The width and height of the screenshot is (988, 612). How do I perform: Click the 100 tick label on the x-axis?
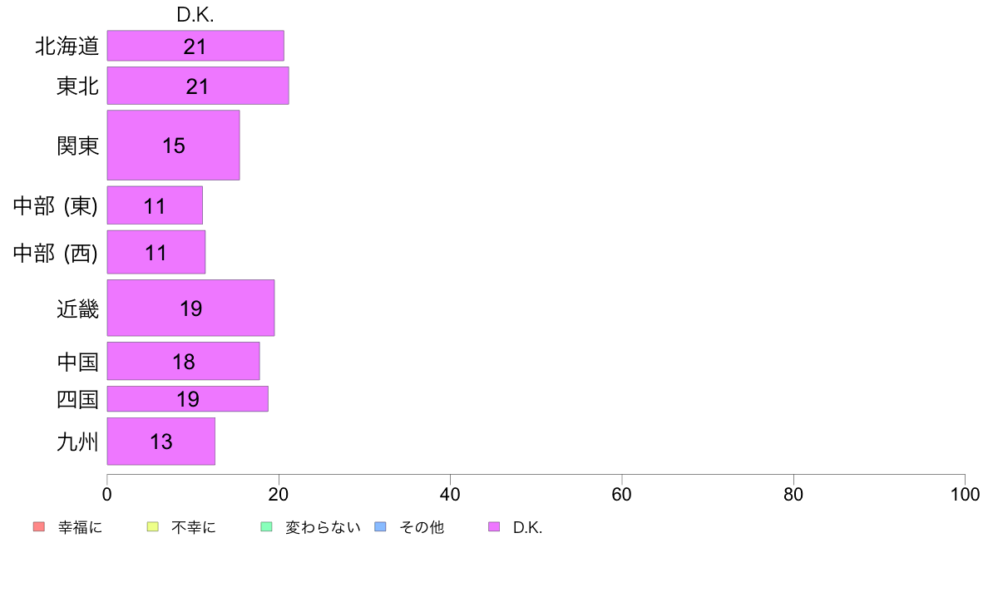[965, 495]
